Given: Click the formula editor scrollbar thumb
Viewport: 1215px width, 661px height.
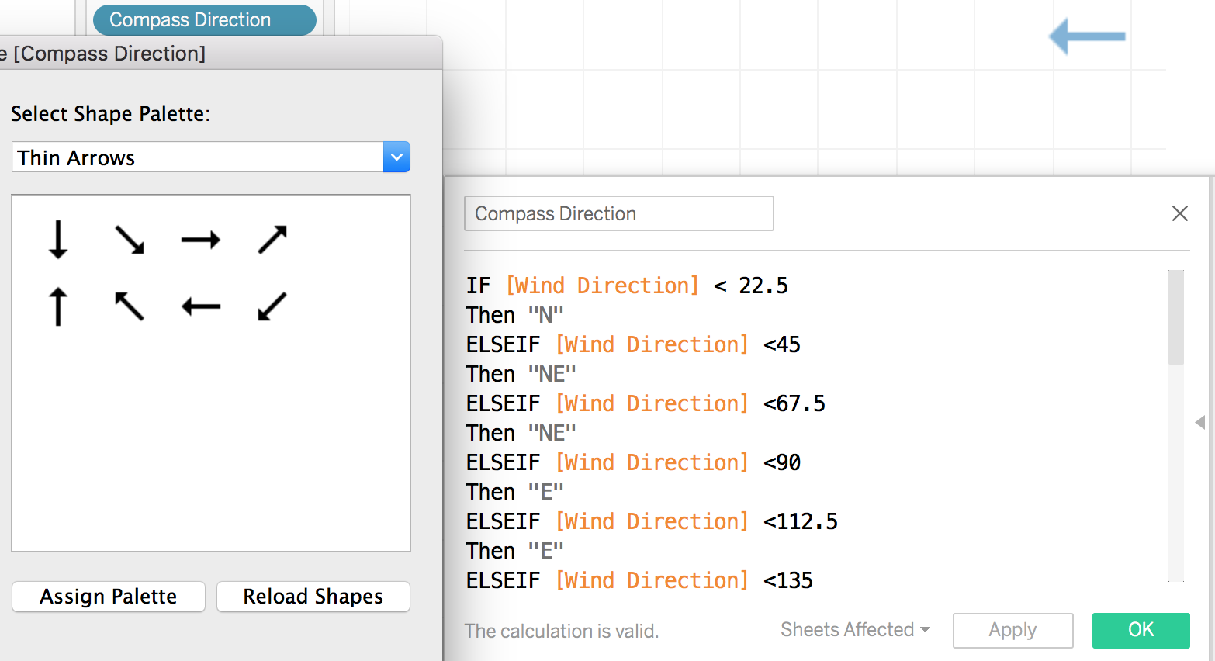Looking at the screenshot, I should point(1176,317).
